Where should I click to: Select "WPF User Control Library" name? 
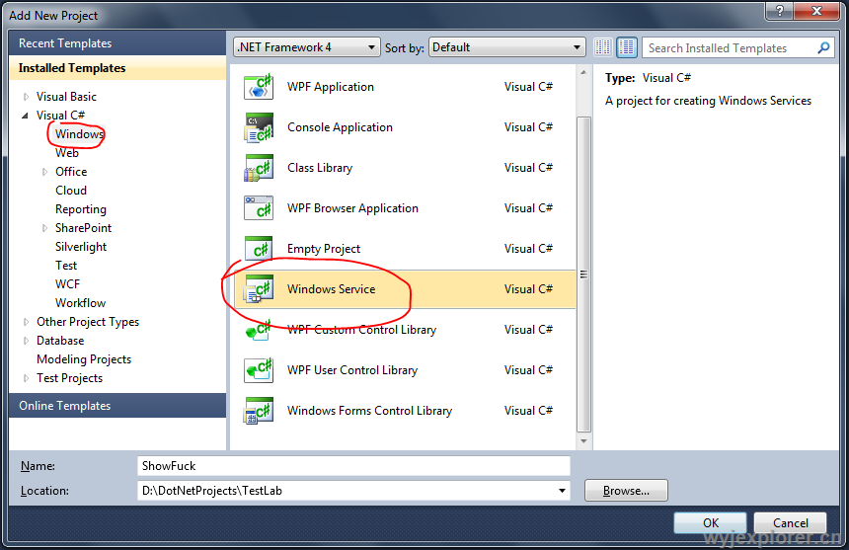pyautogui.click(x=352, y=370)
